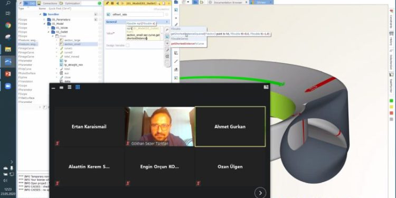Collapse the 02_Outlet scope

click(49, 32)
